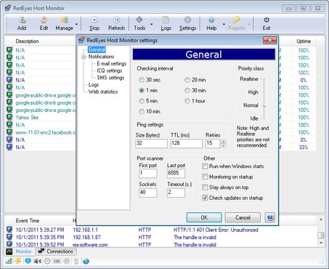Click the monitor icon of 192.168.1.87 event
329x269 pixels.
[9, 237]
